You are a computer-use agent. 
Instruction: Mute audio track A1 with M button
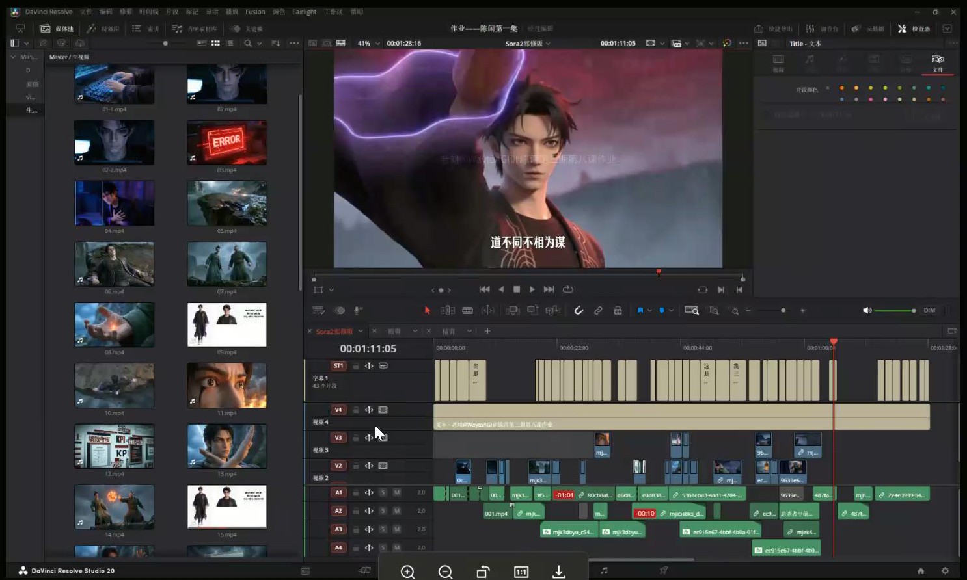397,492
